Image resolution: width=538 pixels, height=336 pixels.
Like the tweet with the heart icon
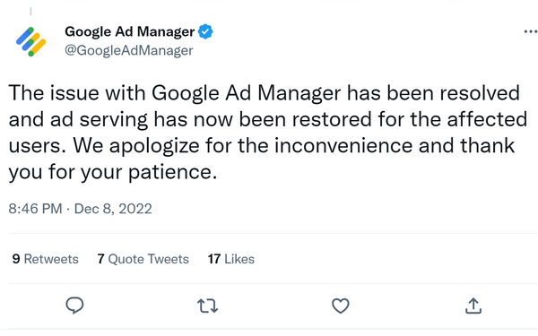click(x=341, y=306)
